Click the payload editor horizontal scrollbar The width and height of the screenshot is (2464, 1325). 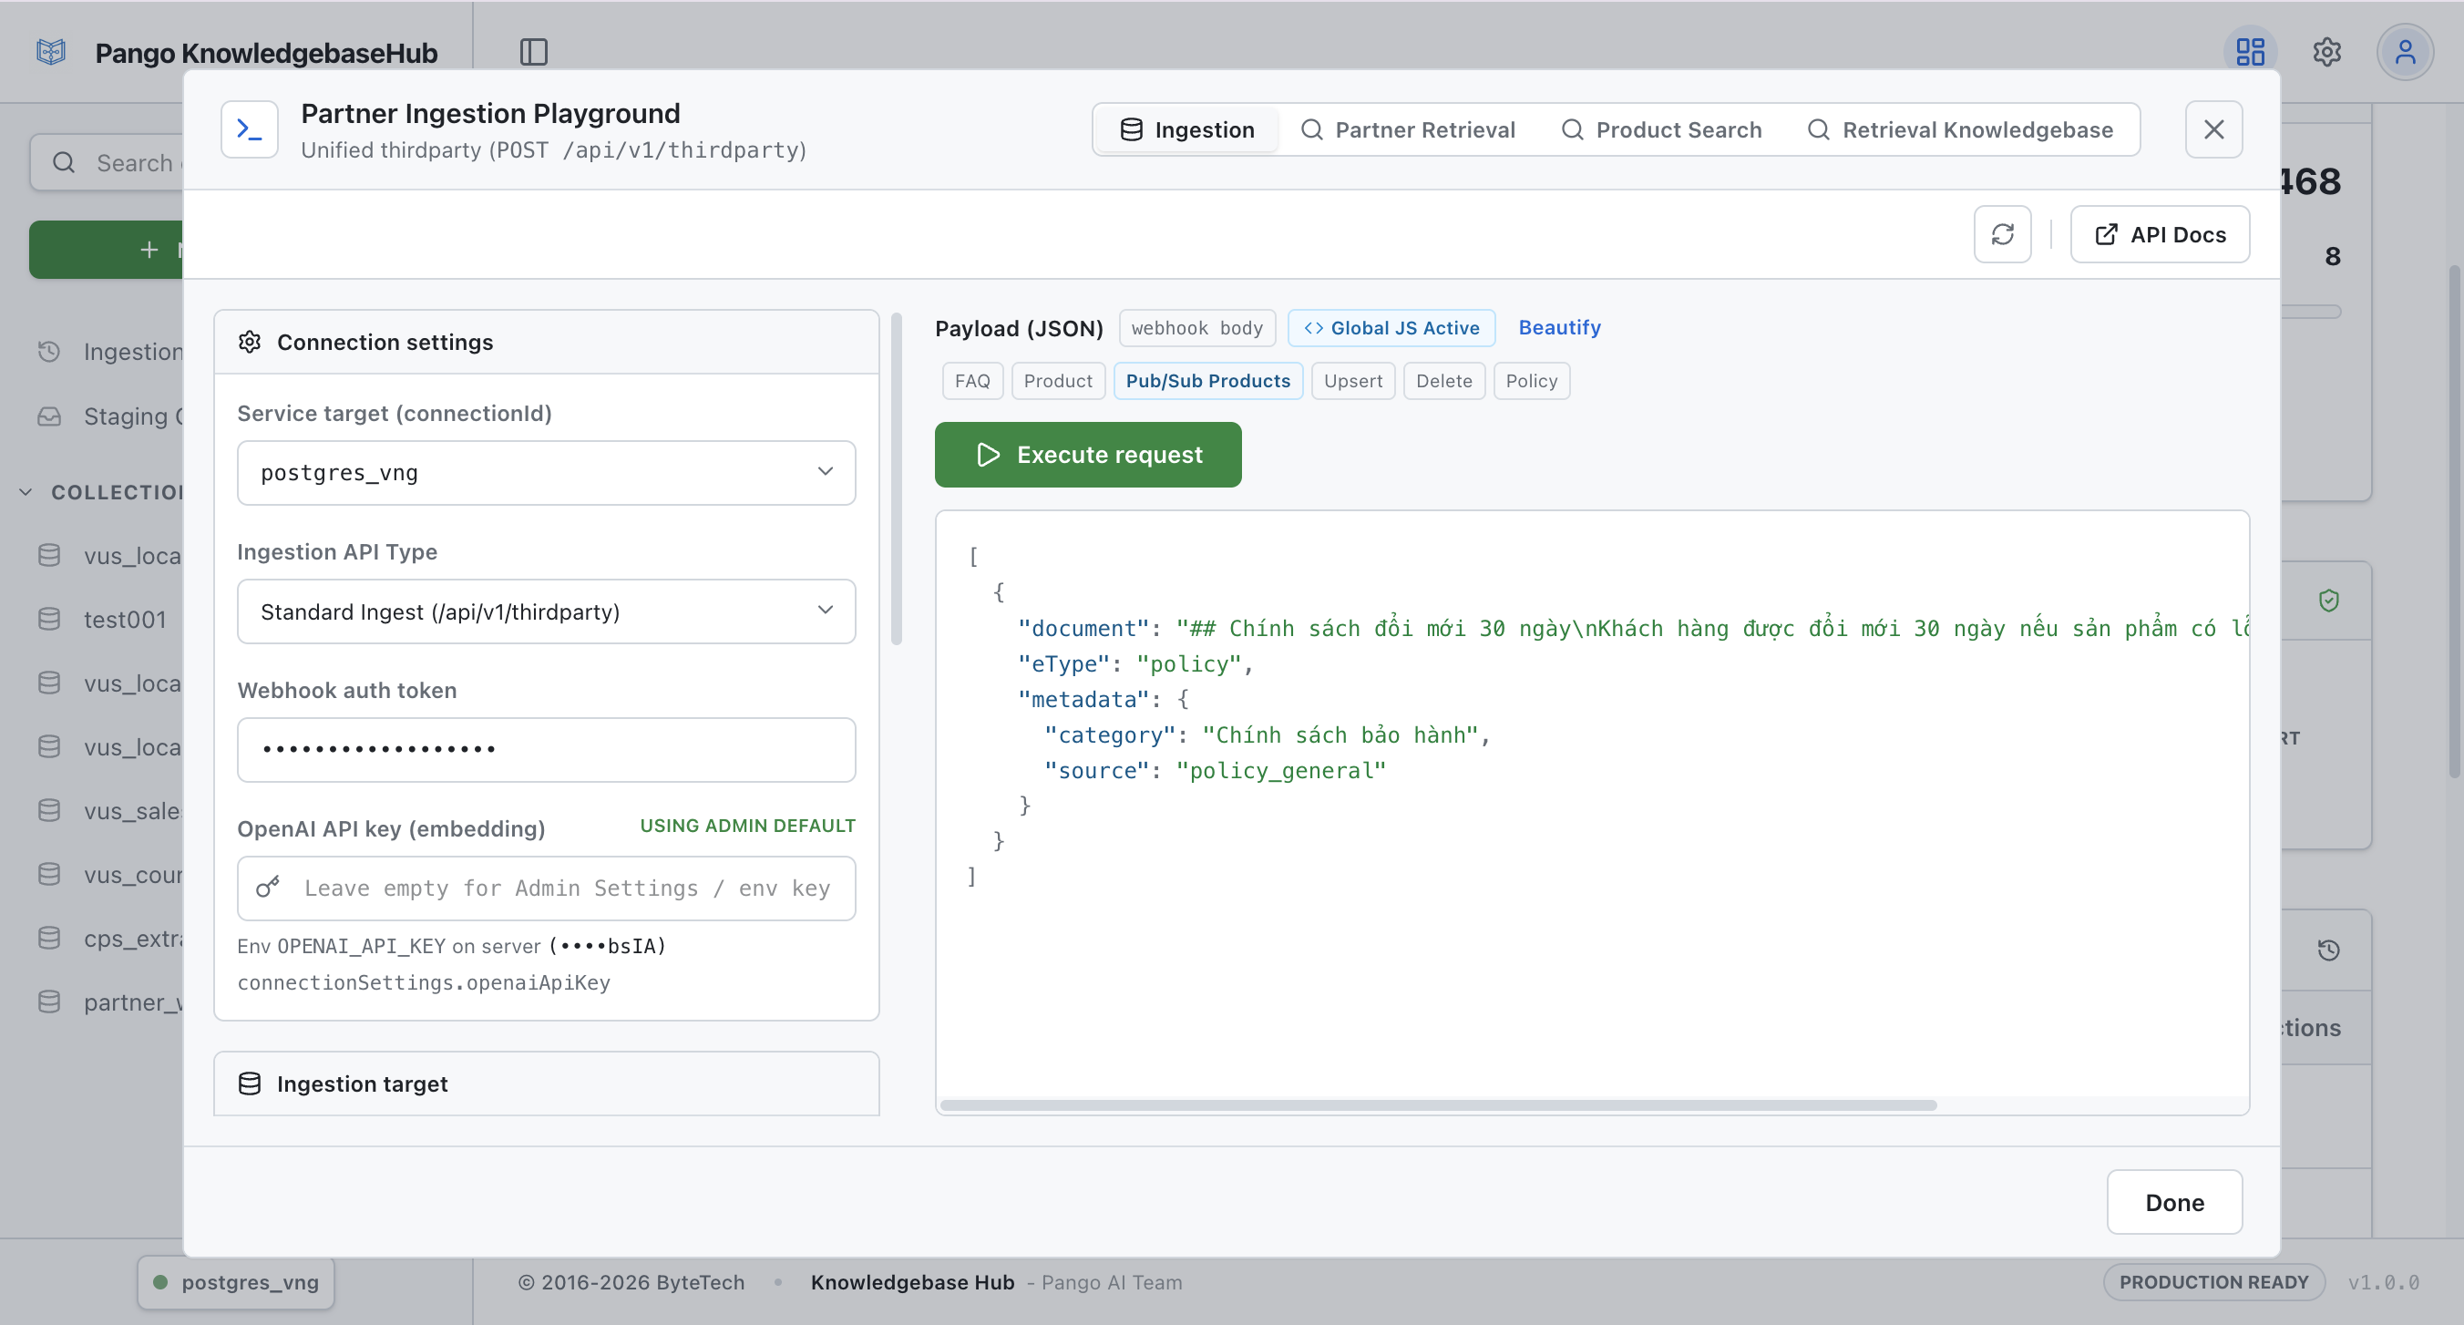tap(1438, 1105)
